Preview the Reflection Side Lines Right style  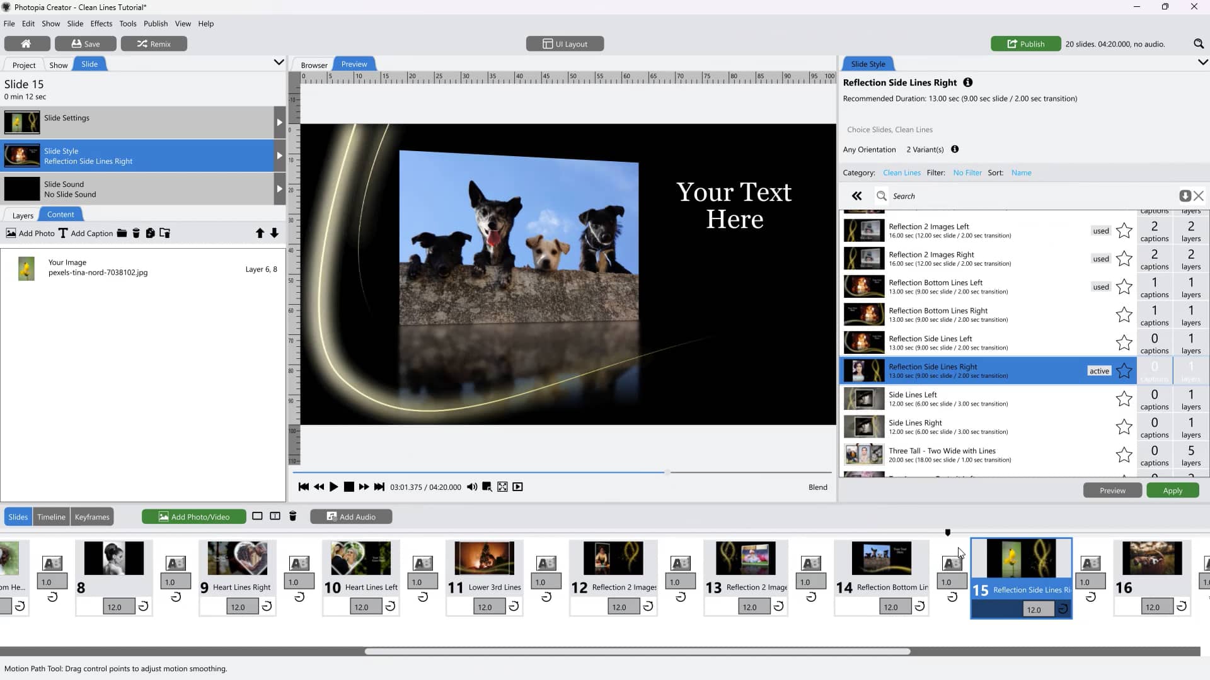click(1112, 490)
